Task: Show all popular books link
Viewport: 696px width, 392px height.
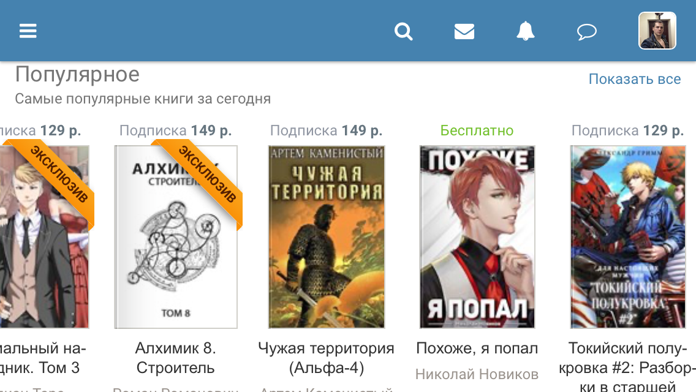Action: pos(635,79)
